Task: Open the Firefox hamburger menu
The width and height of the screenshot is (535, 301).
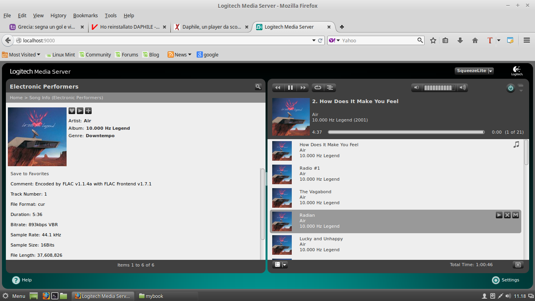Action: [x=527, y=40]
